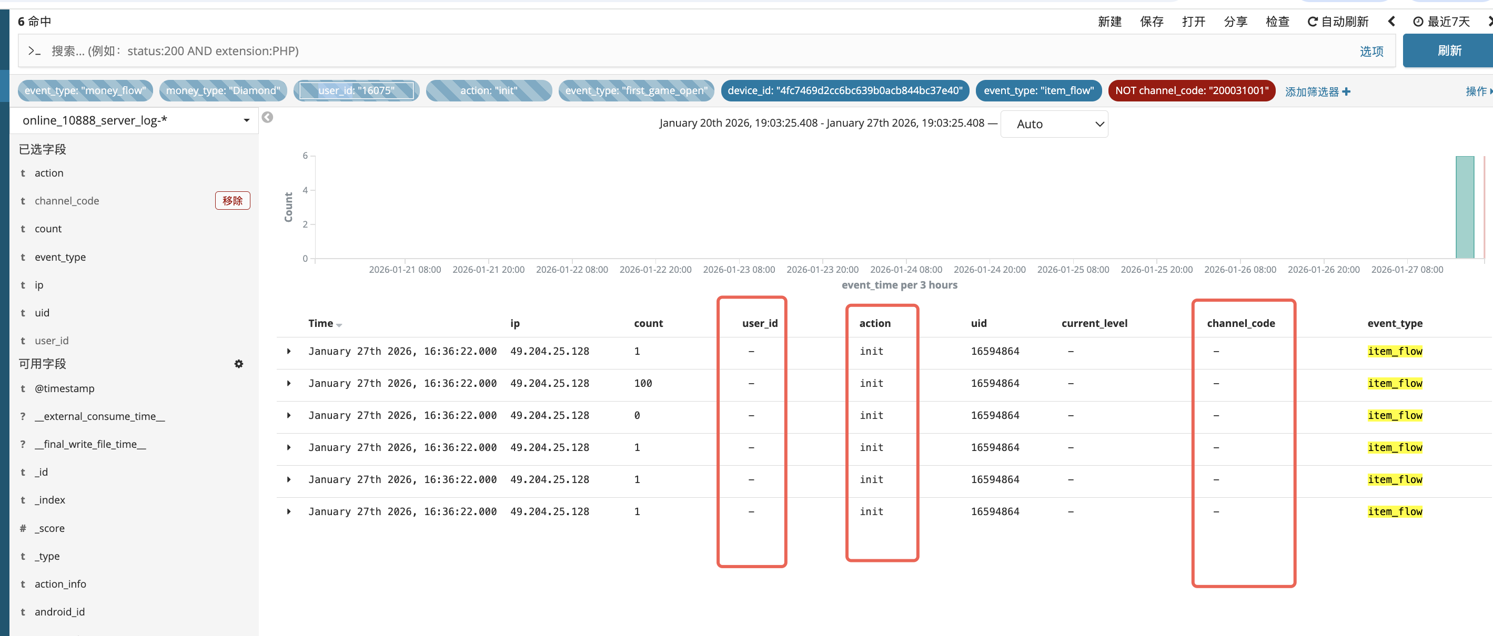Toggle the event_type money_flow filter pill
This screenshot has height=636, width=1493.
tap(85, 90)
